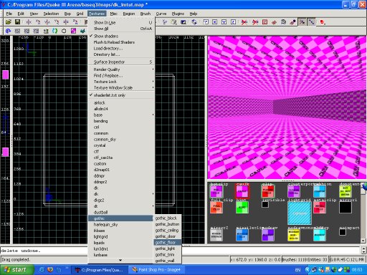Click the red diamond toolbar icon
The height and width of the screenshot is (275, 367).
(x=274, y=22)
